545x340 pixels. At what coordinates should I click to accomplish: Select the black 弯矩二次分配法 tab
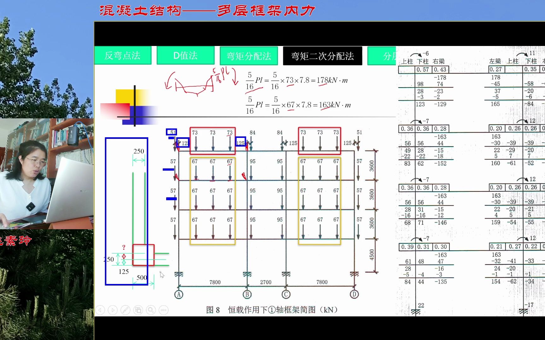click(322, 56)
